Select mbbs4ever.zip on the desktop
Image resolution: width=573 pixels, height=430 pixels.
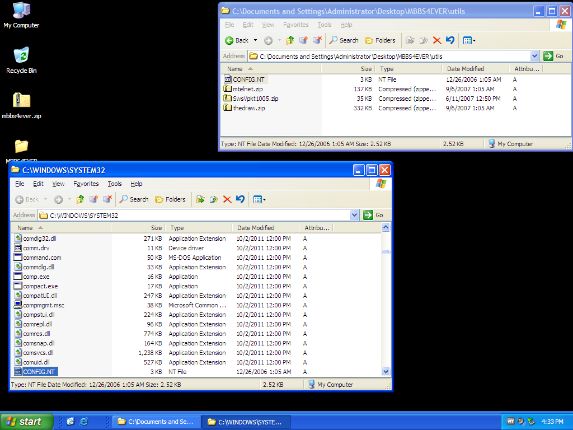[21, 105]
